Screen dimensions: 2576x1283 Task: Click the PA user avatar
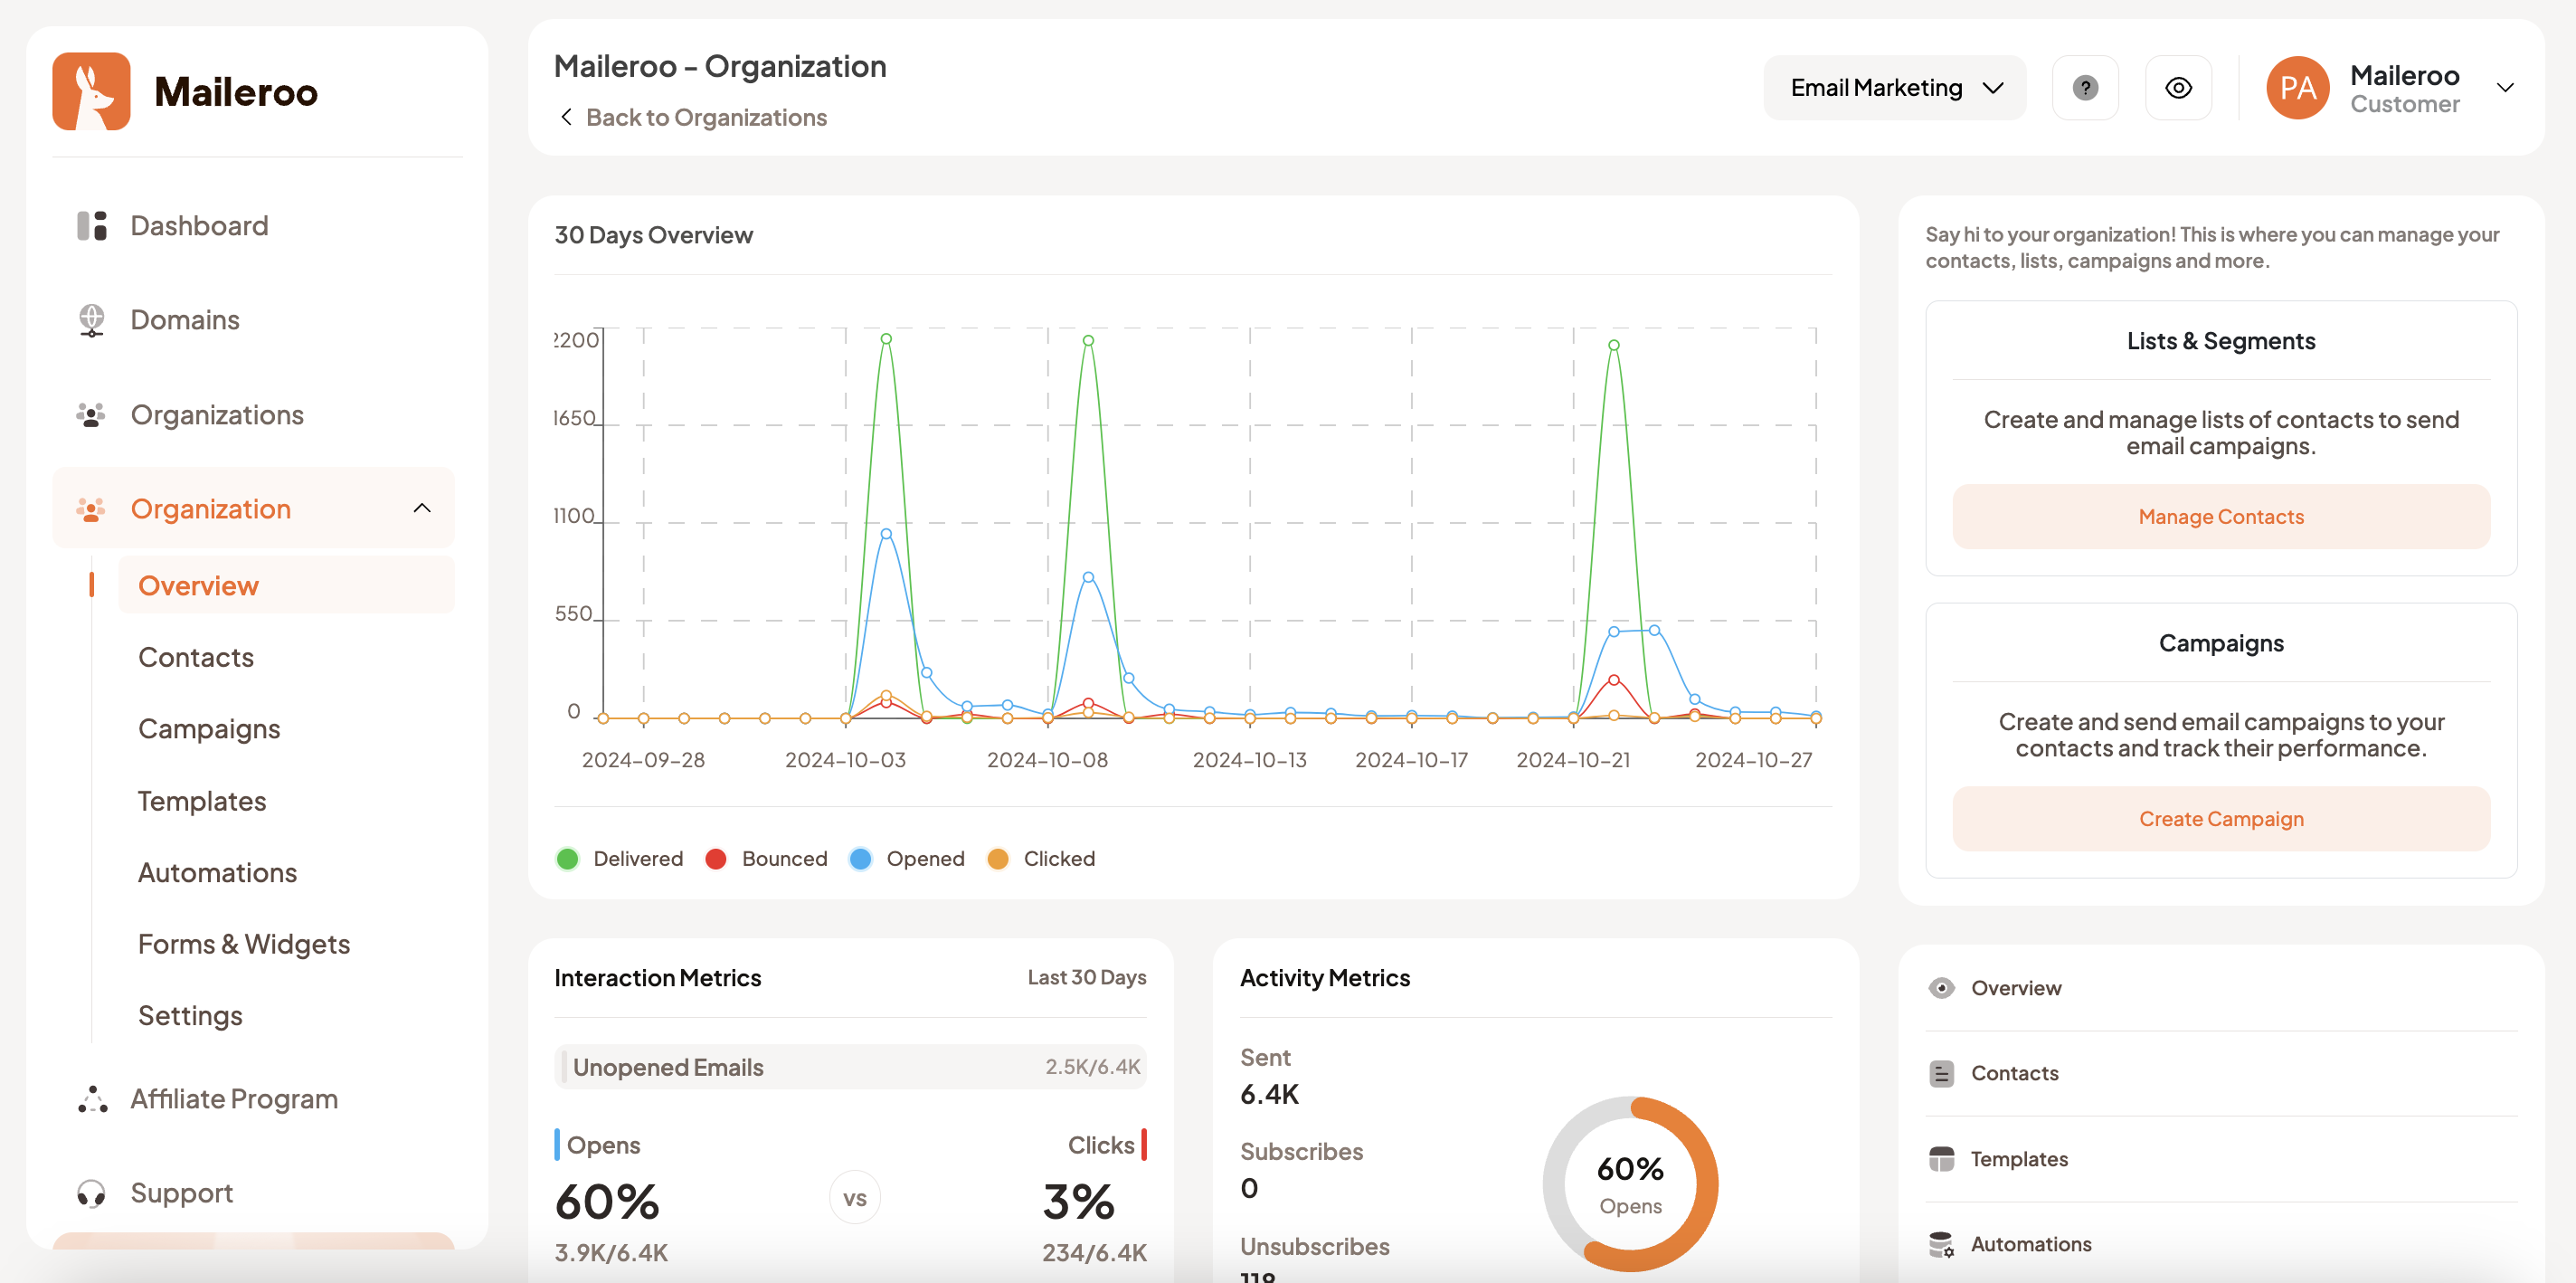2297,88
